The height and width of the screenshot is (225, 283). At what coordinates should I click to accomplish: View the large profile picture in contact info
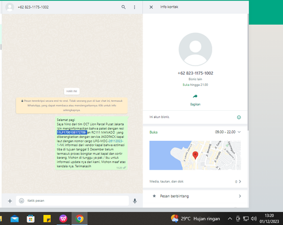click(x=195, y=49)
